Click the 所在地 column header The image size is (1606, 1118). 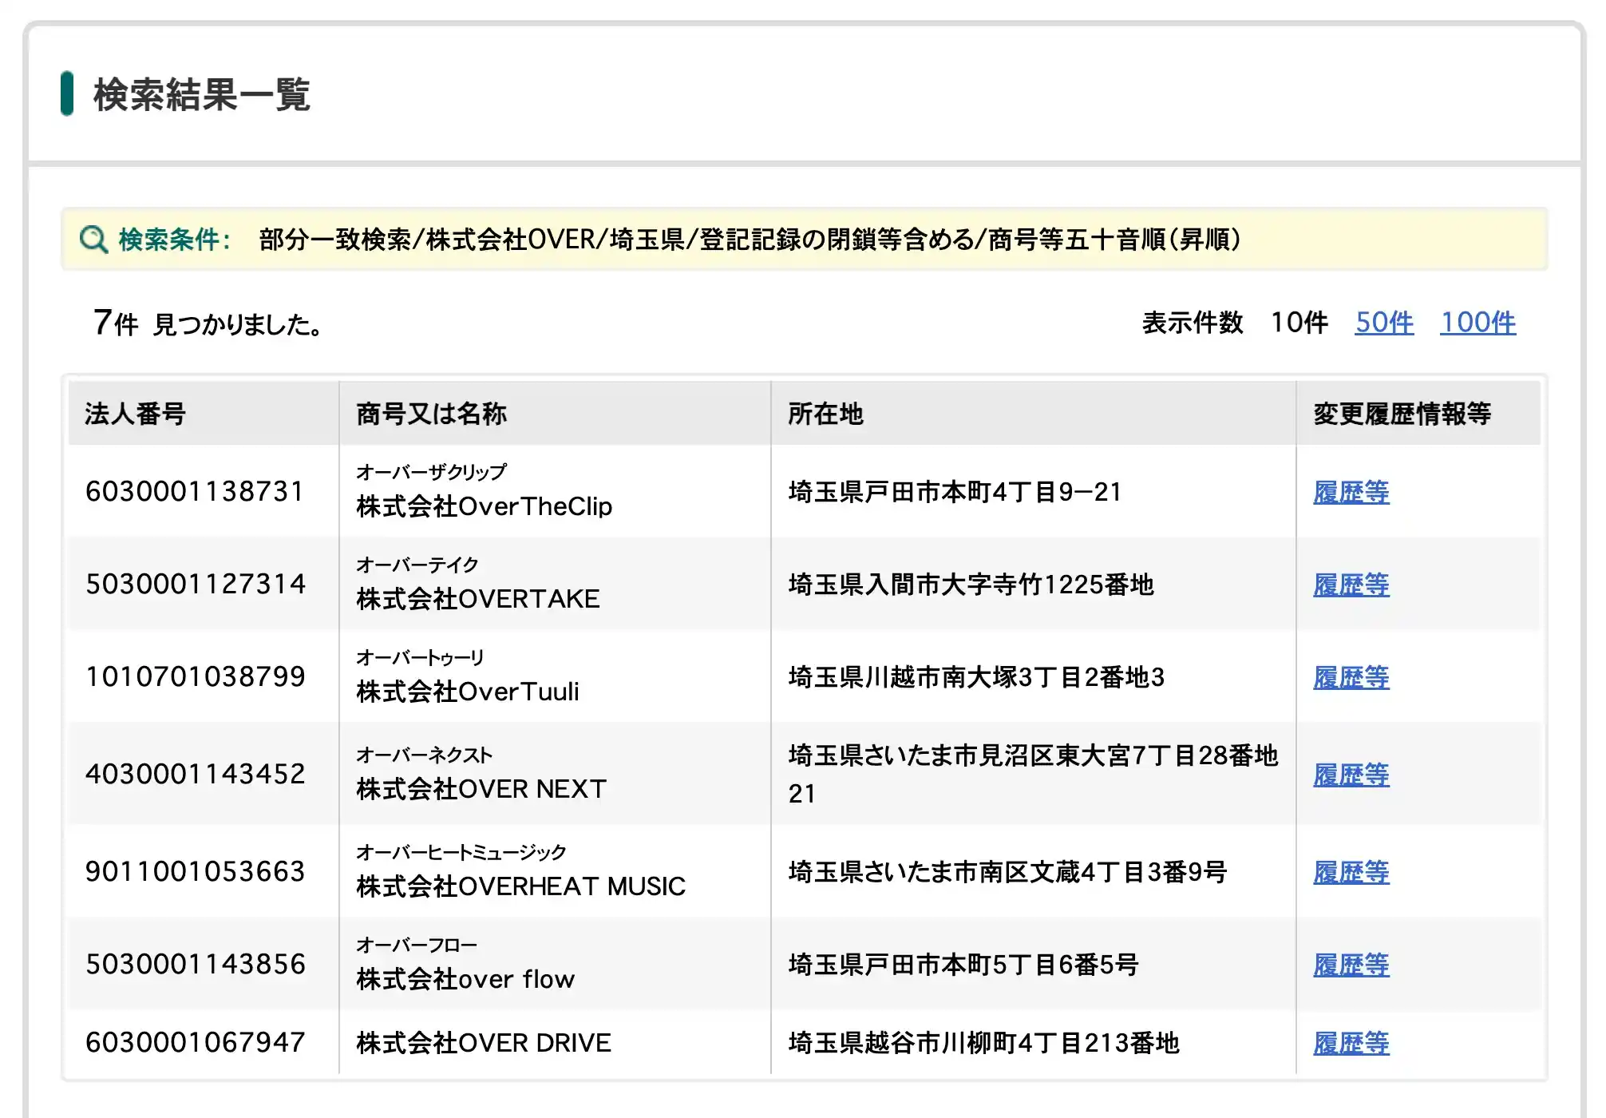(x=825, y=414)
